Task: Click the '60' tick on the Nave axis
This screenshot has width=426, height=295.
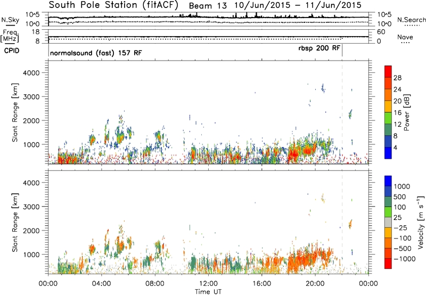Action: (381, 32)
